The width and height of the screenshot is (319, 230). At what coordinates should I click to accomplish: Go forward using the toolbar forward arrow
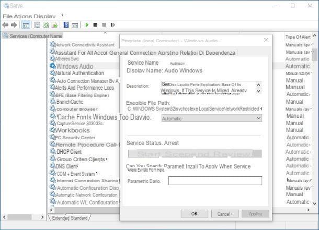click(14, 25)
